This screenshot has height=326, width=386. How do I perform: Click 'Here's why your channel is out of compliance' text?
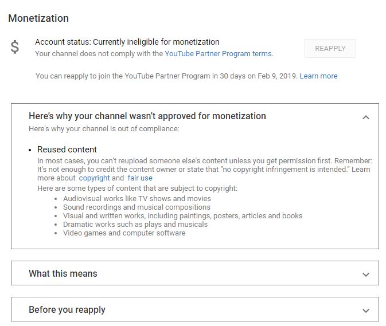pos(104,128)
